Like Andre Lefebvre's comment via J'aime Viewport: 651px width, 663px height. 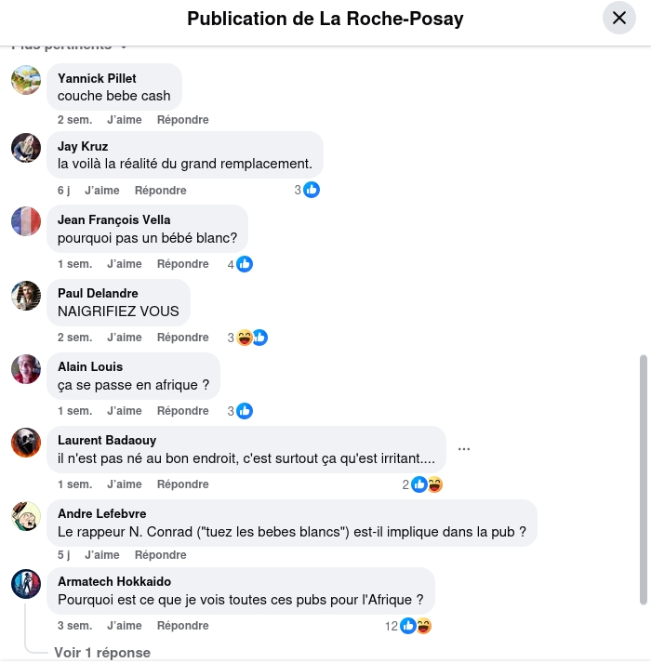point(102,555)
